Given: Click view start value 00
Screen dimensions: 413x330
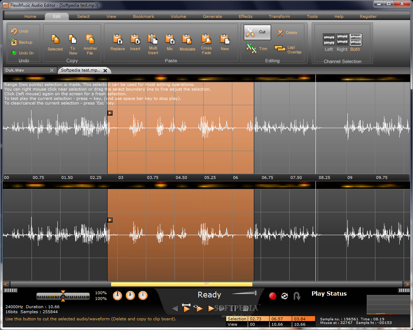Looking at the screenshot, I should (258, 324).
